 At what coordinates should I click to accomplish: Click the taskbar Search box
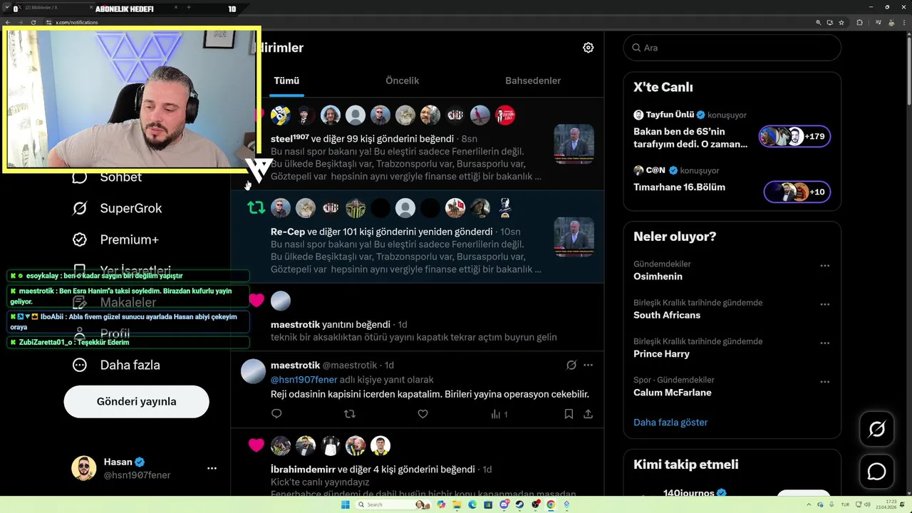tap(393, 504)
